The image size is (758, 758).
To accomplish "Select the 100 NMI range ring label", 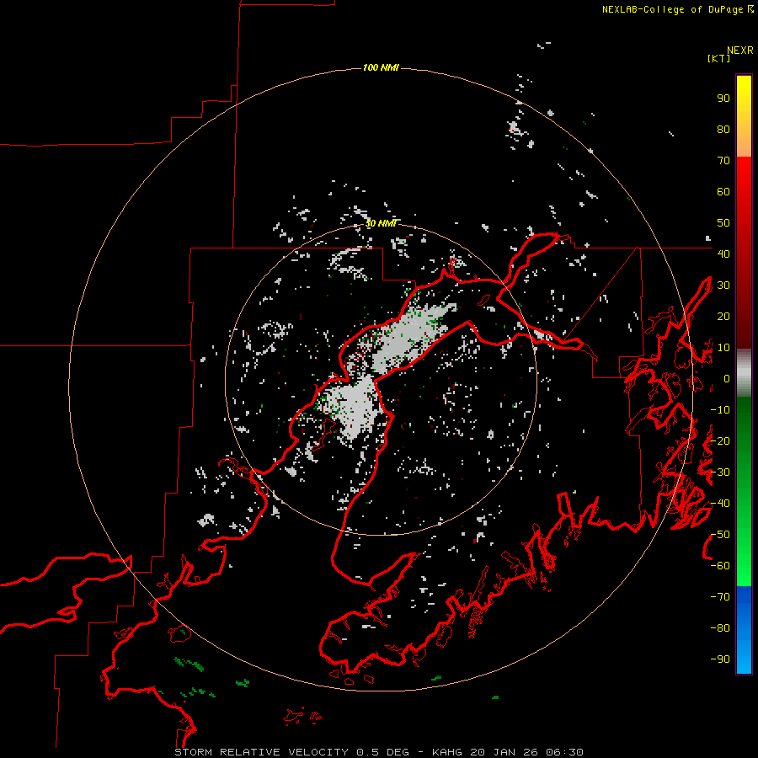I will coord(381,67).
